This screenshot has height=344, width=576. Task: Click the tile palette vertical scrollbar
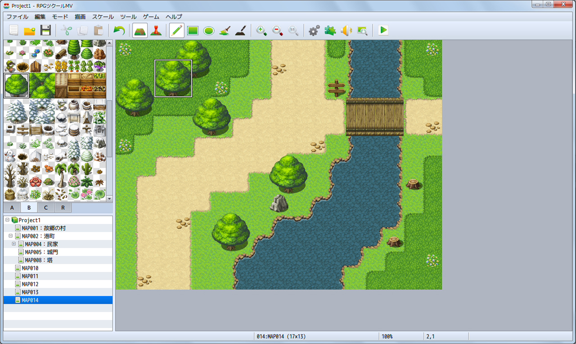click(109, 121)
